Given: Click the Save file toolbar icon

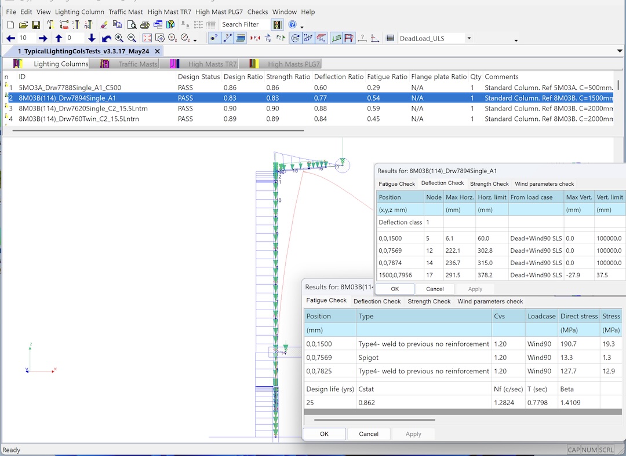Looking at the screenshot, I should [x=36, y=25].
